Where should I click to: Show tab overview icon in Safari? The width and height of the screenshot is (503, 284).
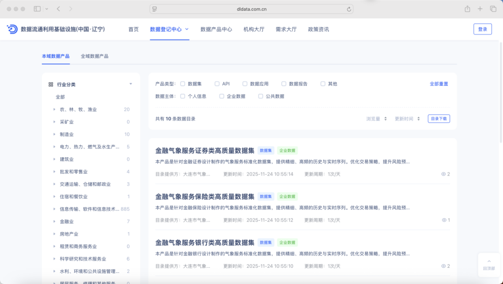click(493, 9)
